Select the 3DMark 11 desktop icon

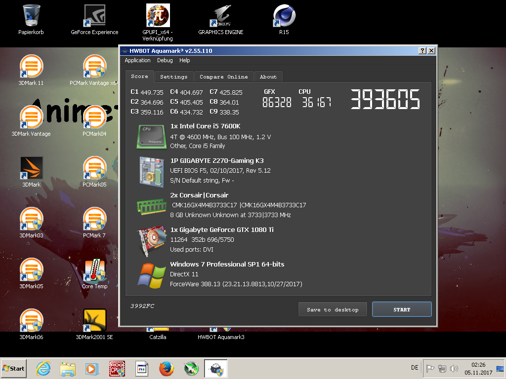click(31, 70)
